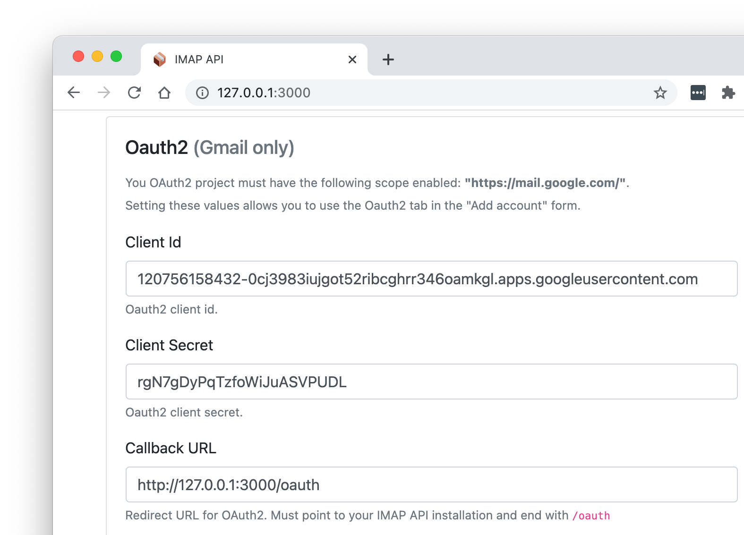Bookmark this page with the star icon

(x=660, y=93)
